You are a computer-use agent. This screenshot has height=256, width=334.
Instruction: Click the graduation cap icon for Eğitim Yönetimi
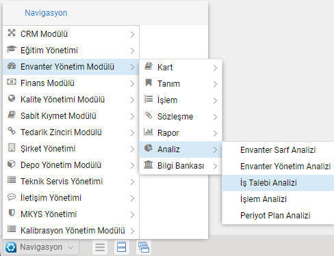[x=12, y=49]
